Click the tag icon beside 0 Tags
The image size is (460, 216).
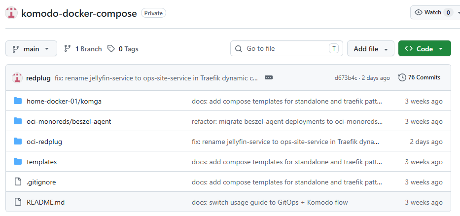pyautogui.click(x=111, y=49)
